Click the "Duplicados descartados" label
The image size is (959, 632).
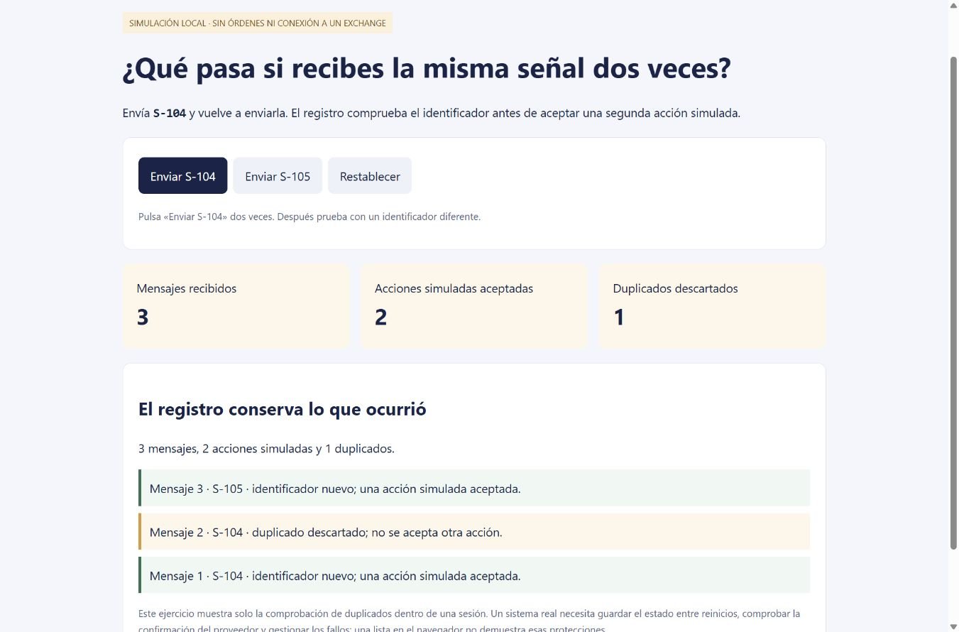click(675, 288)
